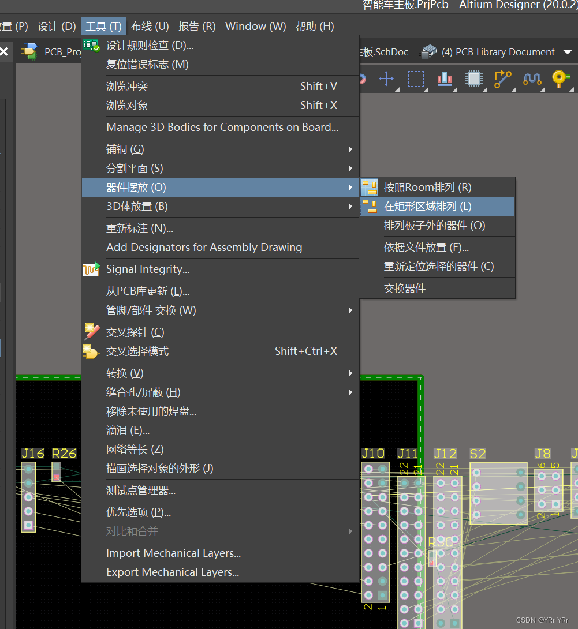Click the J8 header component

click(549, 490)
